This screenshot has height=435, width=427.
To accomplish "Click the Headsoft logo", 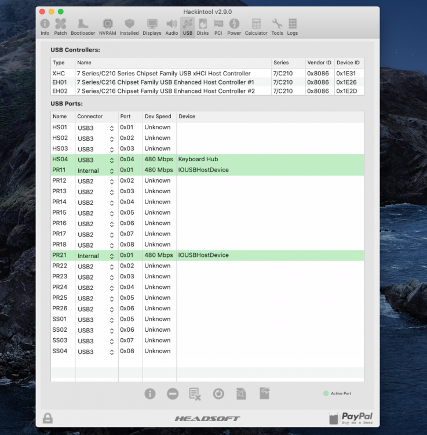I will [207, 418].
